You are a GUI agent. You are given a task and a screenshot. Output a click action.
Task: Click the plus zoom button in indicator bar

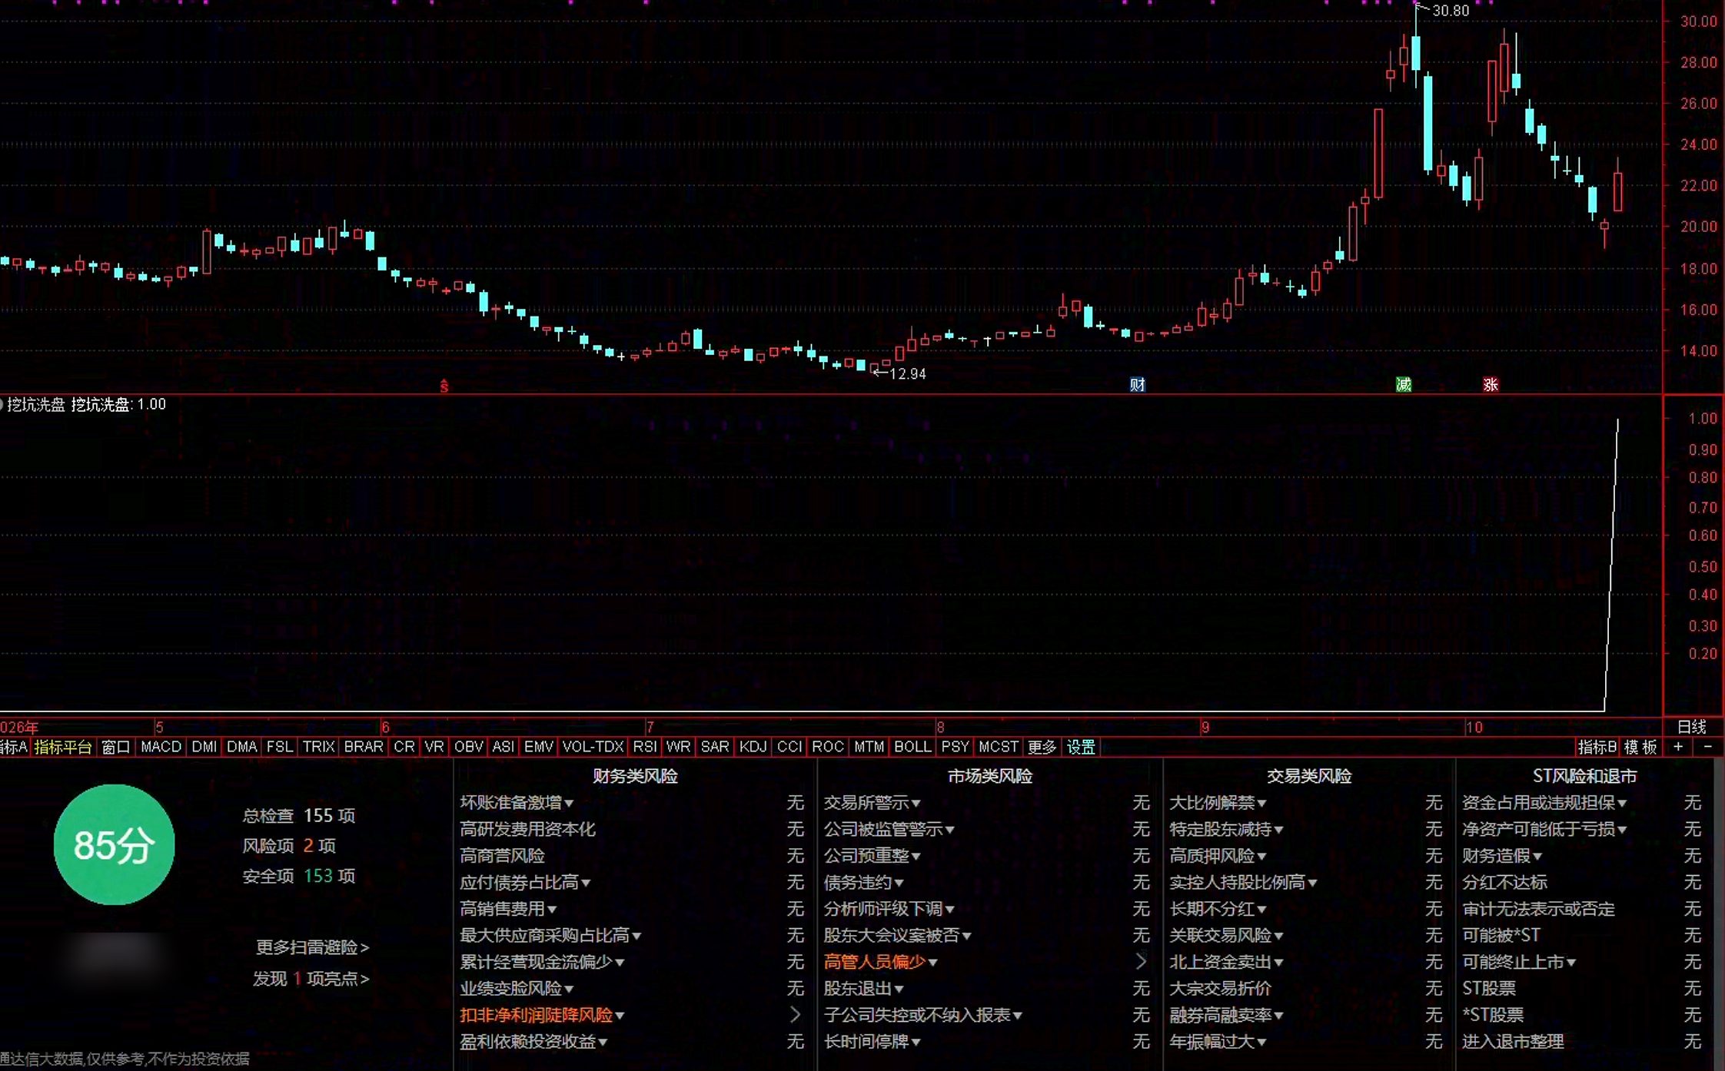[1678, 747]
